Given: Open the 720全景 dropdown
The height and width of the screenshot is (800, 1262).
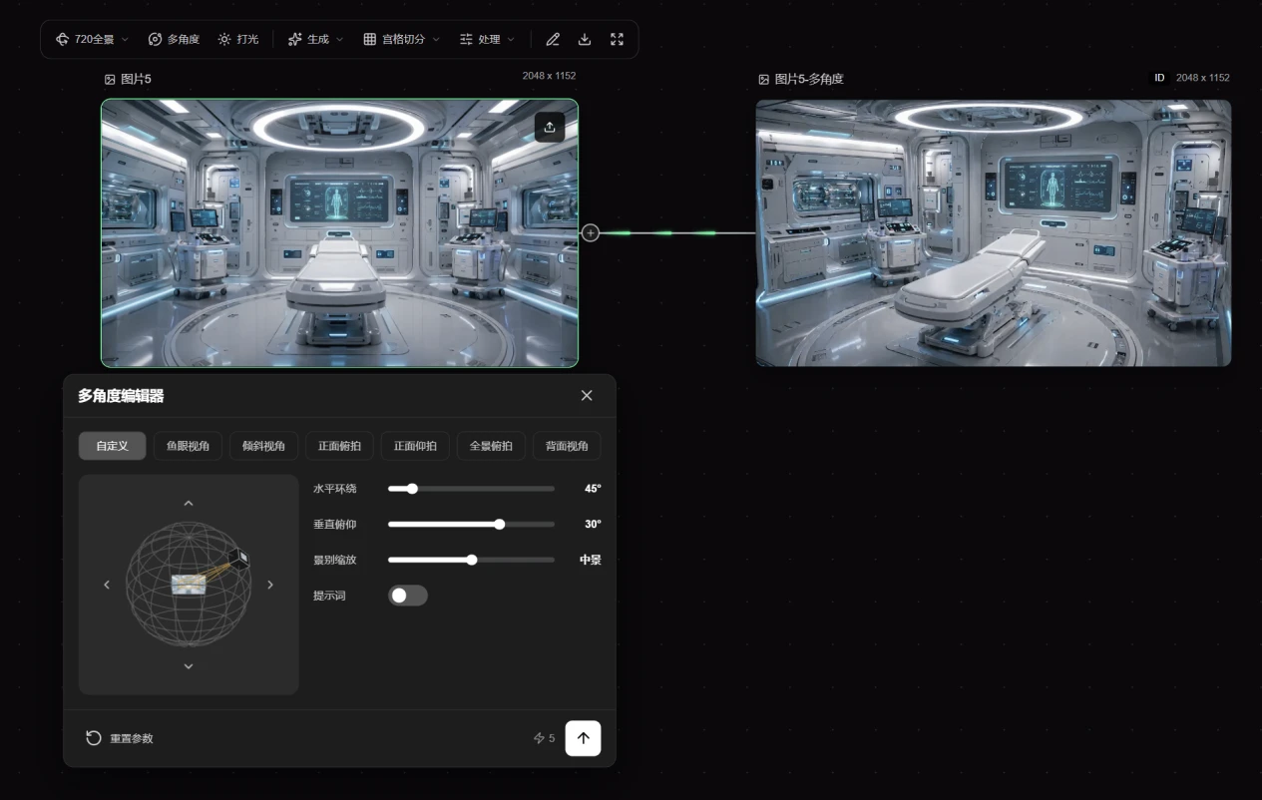Looking at the screenshot, I should point(92,39).
